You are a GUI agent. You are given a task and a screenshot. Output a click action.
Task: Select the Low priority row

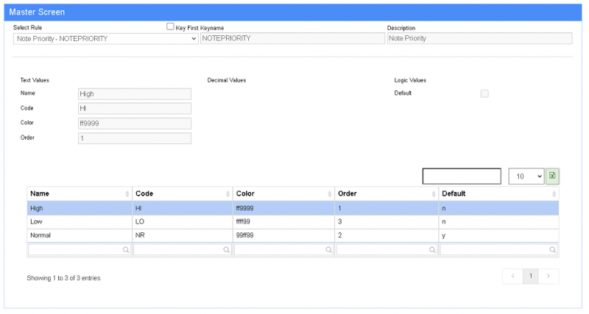(292, 221)
